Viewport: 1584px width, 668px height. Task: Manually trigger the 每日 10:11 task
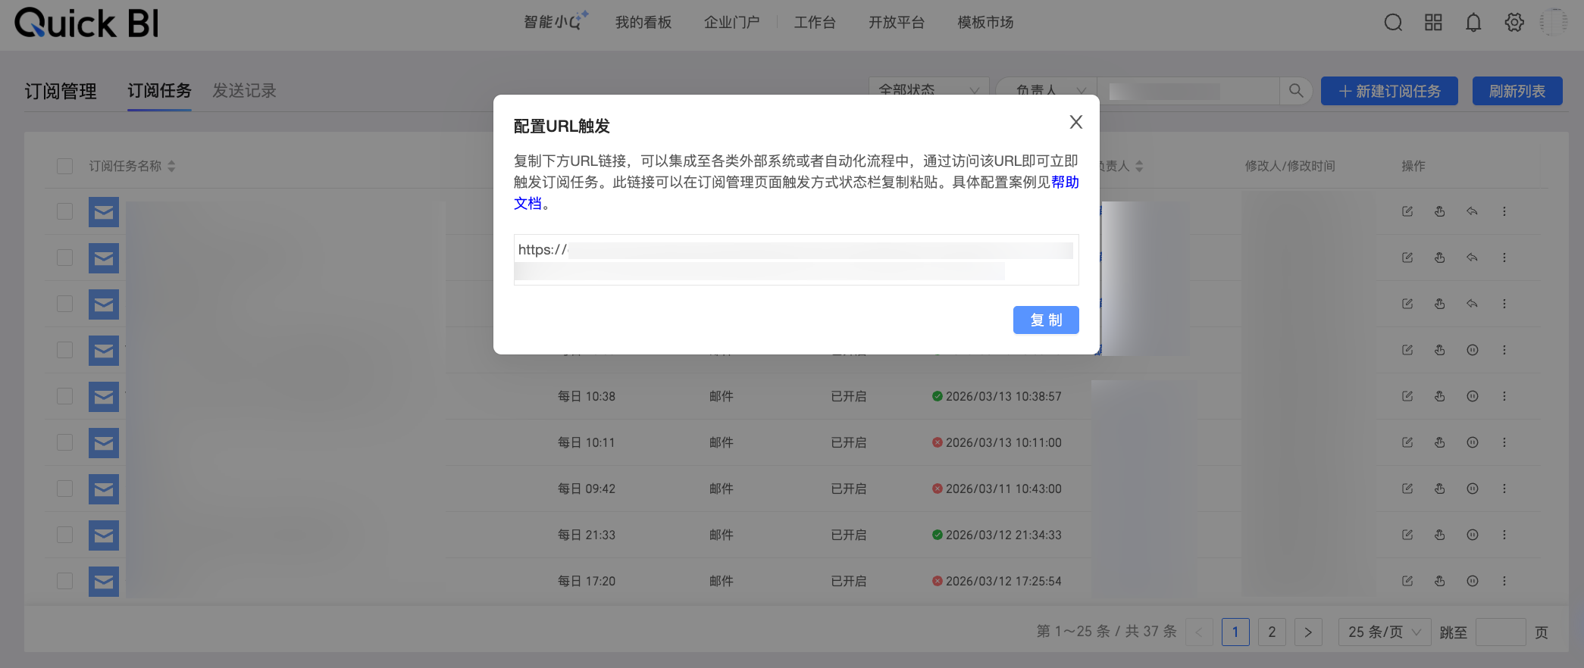(1440, 442)
